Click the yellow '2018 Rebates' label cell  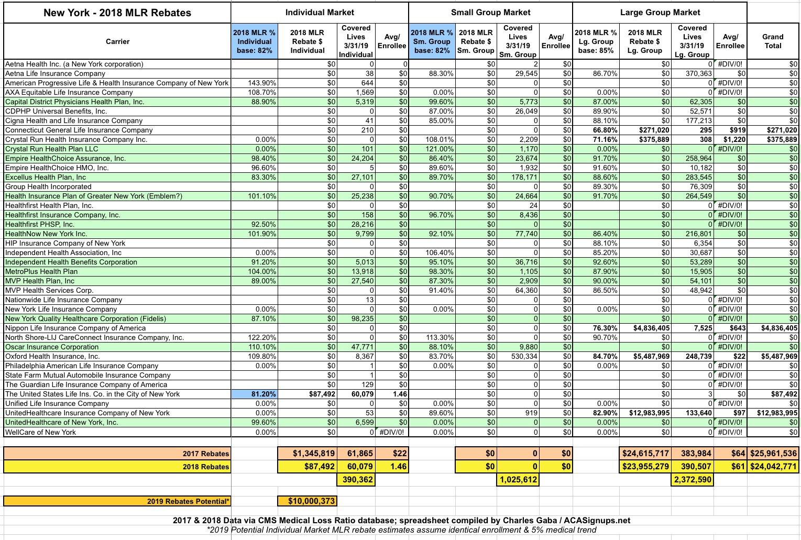point(117,467)
